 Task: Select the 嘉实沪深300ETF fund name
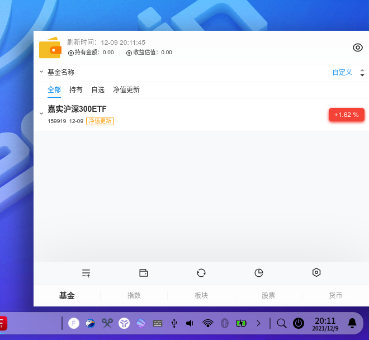(x=77, y=109)
